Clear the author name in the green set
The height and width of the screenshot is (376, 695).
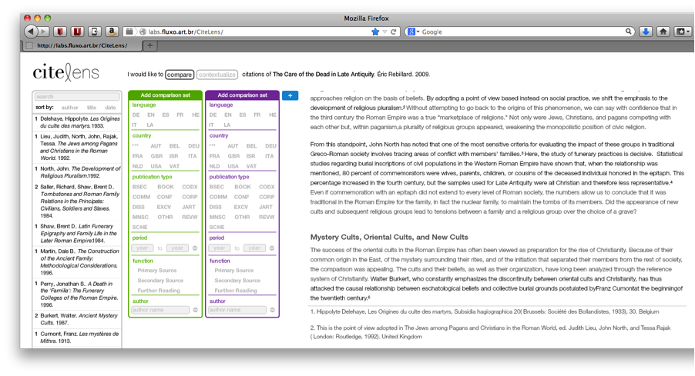(x=195, y=310)
